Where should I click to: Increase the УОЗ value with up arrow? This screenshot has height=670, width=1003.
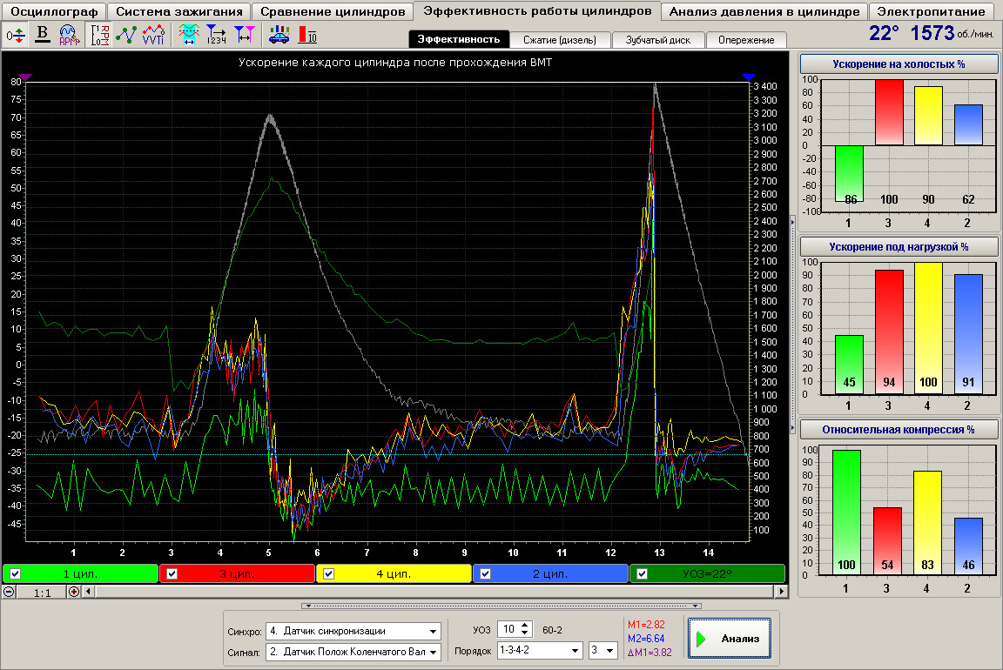525,626
